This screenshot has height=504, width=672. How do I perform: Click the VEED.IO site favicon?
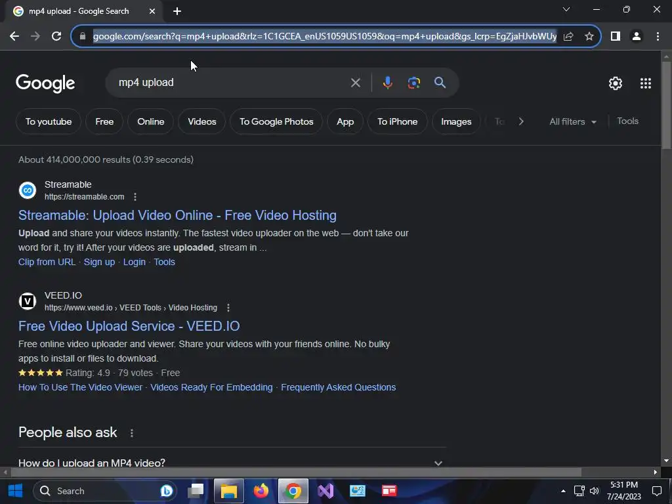[x=28, y=301]
